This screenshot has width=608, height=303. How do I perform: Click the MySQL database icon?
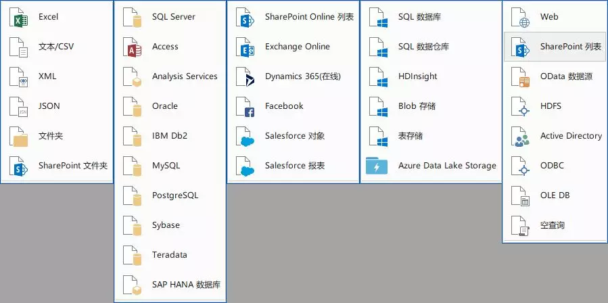pyautogui.click(x=133, y=166)
